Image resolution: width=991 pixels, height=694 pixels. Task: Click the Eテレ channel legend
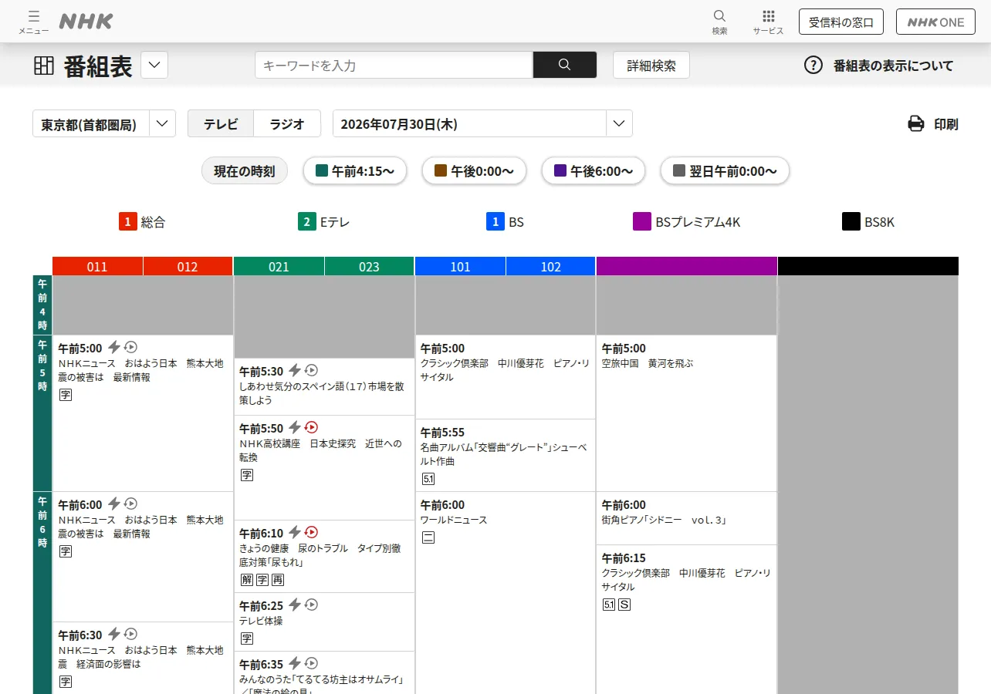pos(324,222)
